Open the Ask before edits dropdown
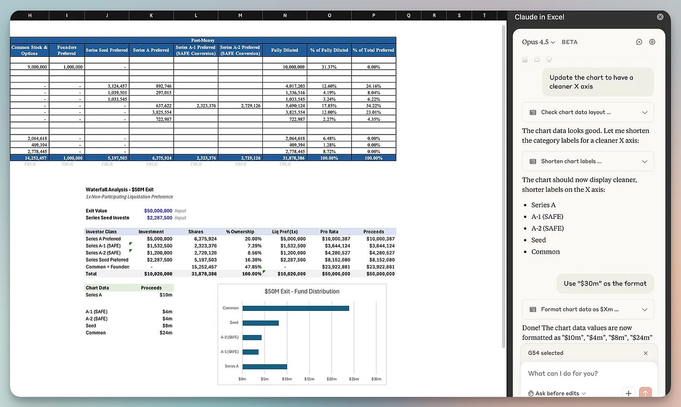The height and width of the screenshot is (407, 681). (557, 393)
